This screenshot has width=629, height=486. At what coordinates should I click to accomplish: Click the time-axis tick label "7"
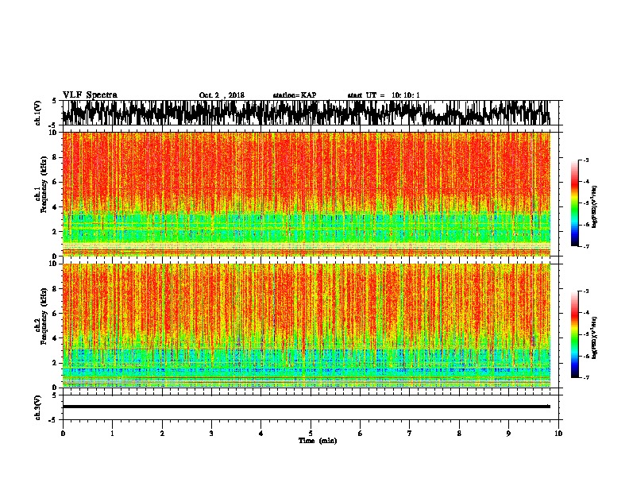[410, 434]
